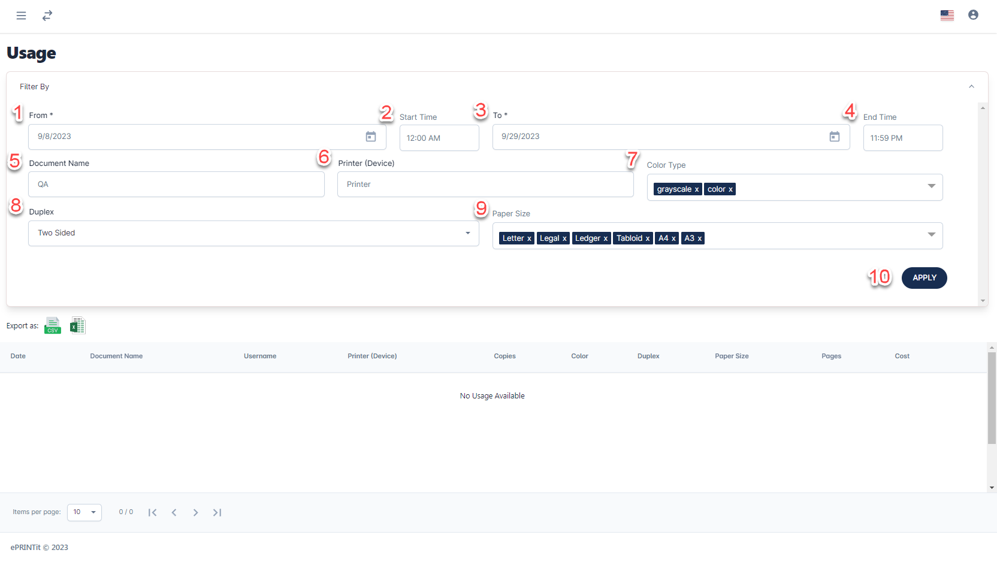Remove the grayscale color type chip
The width and height of the screenshot is (997, 562).
pyautogui.click(x=697, y=189)
